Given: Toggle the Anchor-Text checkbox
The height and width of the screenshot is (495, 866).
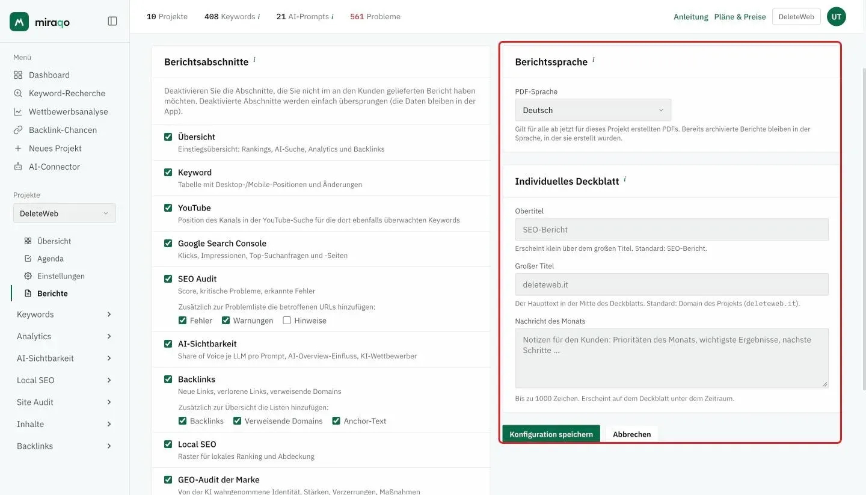Looking at the screenshot, I should pyautogui.click(x=337, y=421).
